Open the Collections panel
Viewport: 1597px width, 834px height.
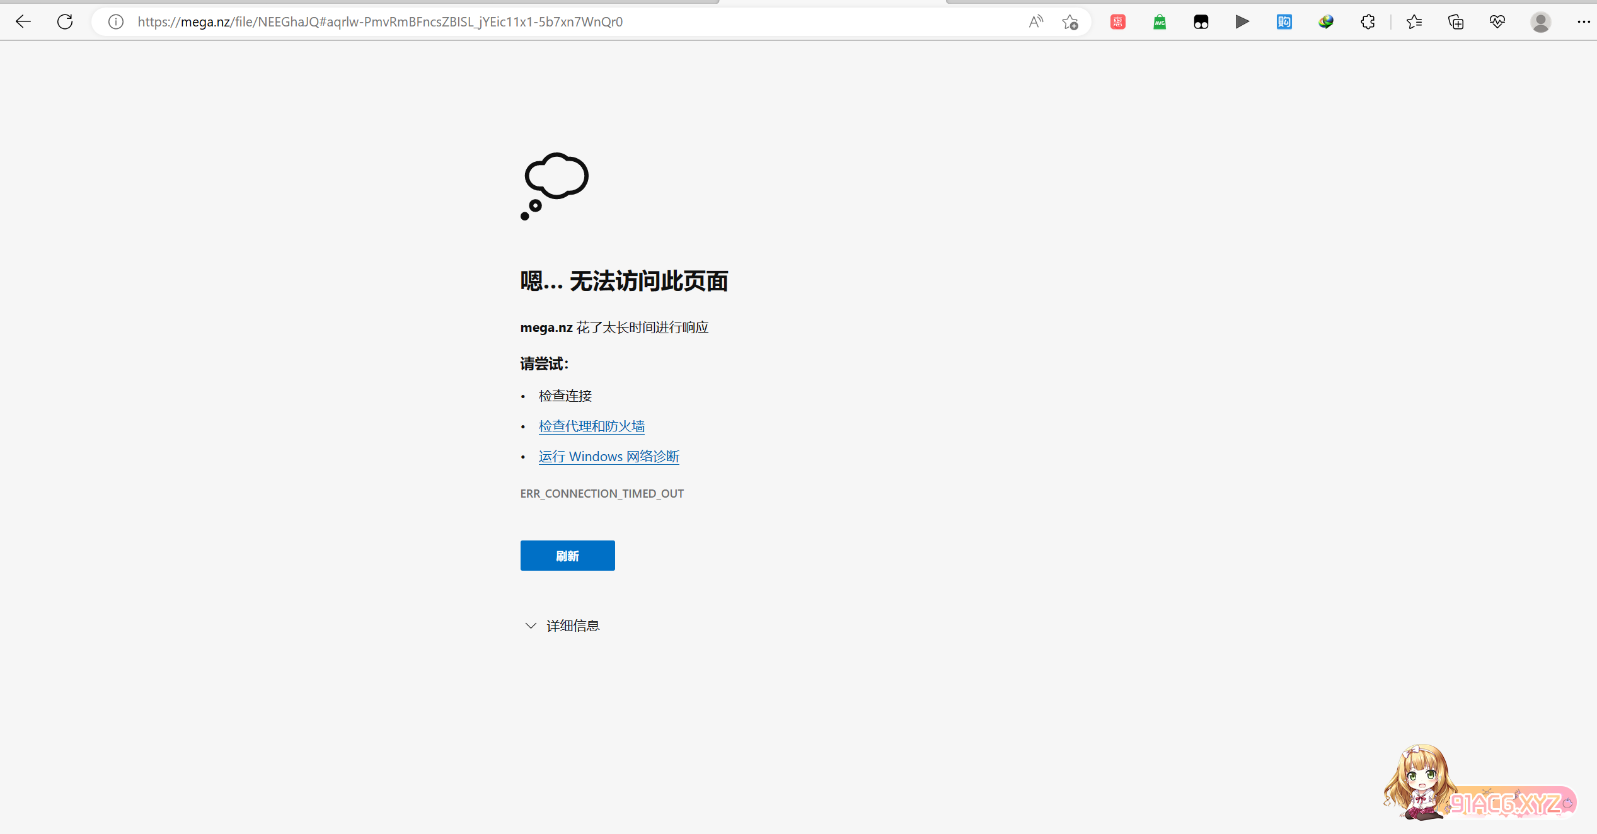pos(1456,22)
